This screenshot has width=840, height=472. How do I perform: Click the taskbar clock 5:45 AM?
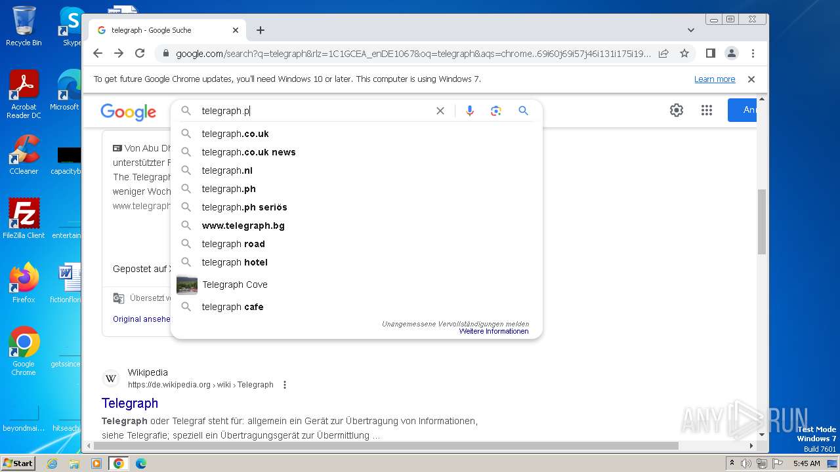point(807,463)
